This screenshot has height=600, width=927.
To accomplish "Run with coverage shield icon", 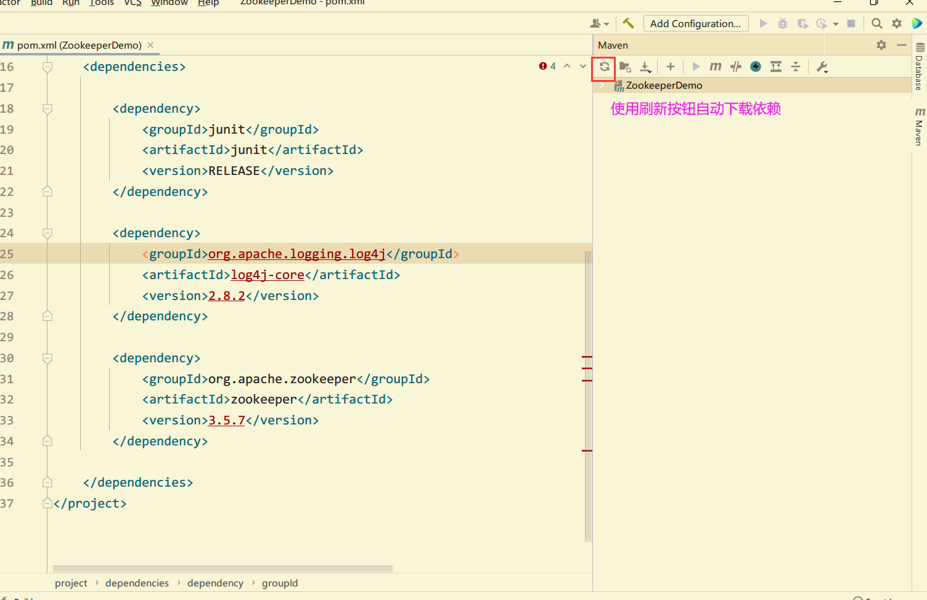I will tap(802, 23).
